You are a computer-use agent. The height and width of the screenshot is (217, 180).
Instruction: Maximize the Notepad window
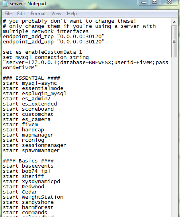(x=155, y=2)
